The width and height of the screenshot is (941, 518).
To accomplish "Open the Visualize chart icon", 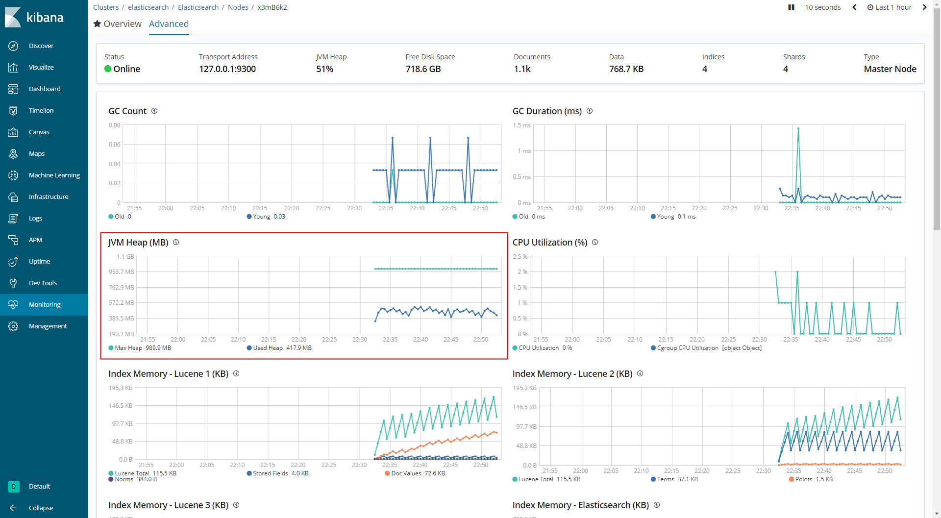I will (13, 67).
